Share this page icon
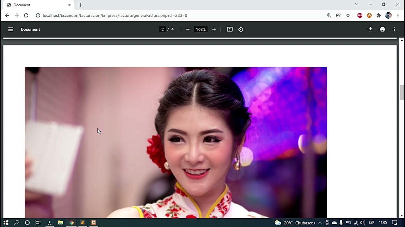This screenshot has width=405, height=227. point(338,15)
